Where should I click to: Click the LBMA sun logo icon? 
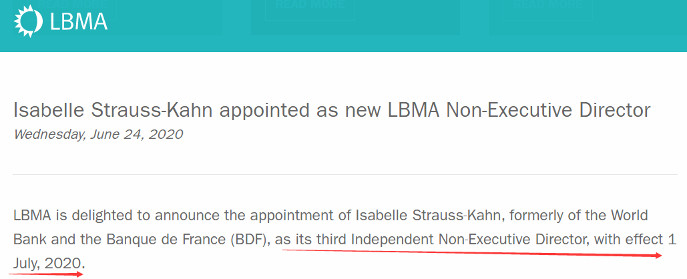(29, 21)
